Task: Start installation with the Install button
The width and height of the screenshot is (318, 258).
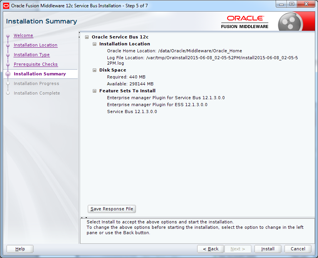Action: pyautogui.click(x=268, y=249)
